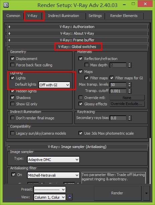The image size is (155, 205).
Task: Open the Render button dropdown arrow
Action: [x=147, y=193]
